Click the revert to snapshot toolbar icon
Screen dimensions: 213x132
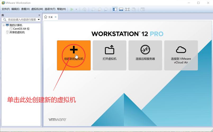click(100, 9)
